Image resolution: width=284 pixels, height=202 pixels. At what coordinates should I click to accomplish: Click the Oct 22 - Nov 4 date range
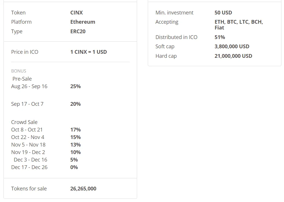[28, 137]
